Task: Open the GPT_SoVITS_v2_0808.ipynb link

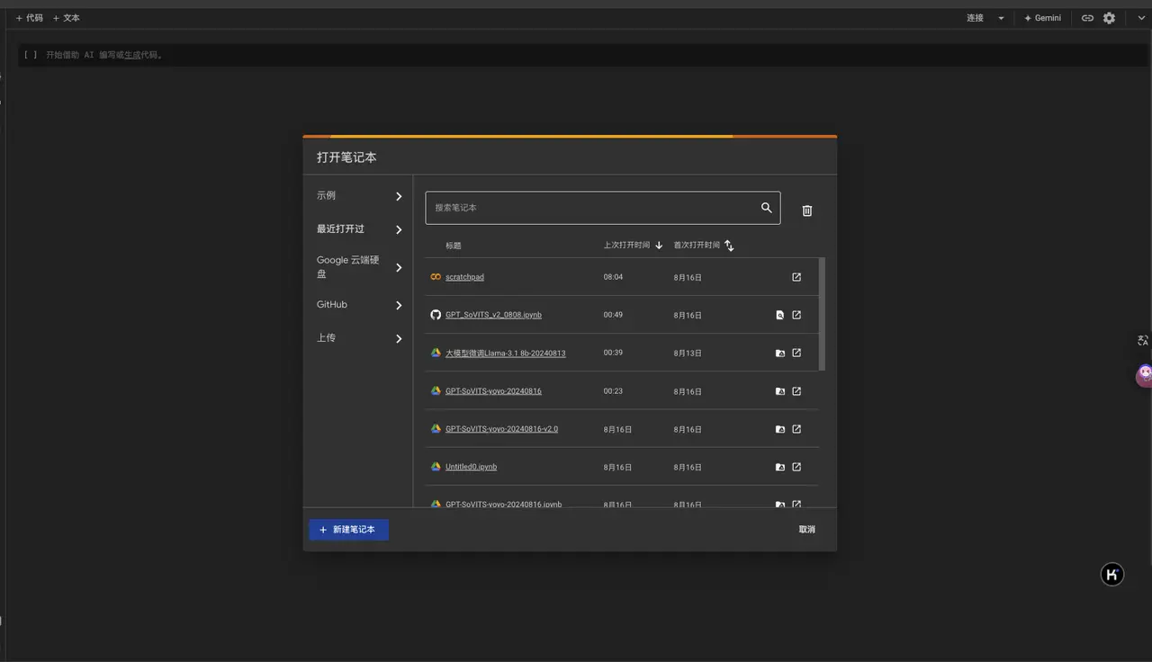Action: point(493,315)
